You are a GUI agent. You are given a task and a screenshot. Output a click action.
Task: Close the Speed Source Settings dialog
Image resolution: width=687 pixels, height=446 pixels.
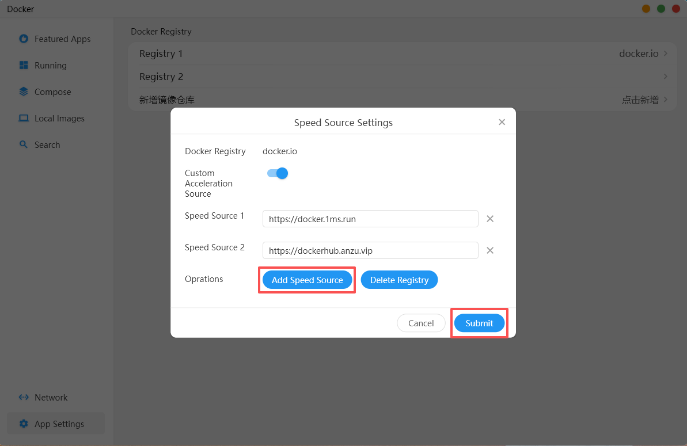(502, 122)
